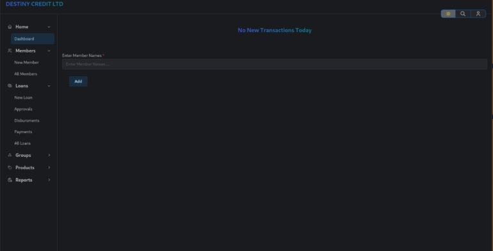Screen dimensions: 493x251
Task: Collapse the Home section chevron
Action: pyautogui.click(x=49, y=27)
